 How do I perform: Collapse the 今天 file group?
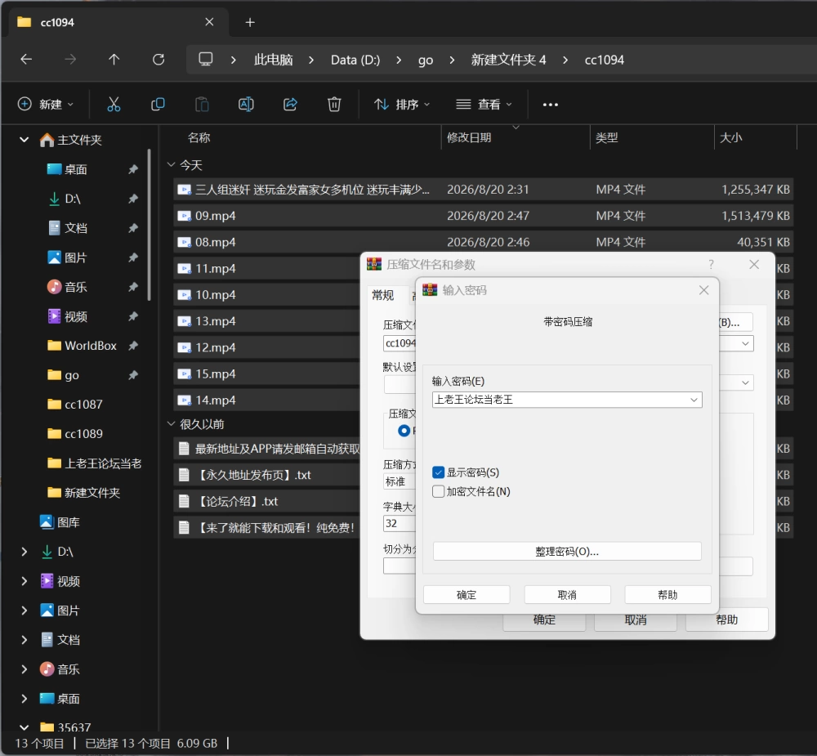point(171,165)
